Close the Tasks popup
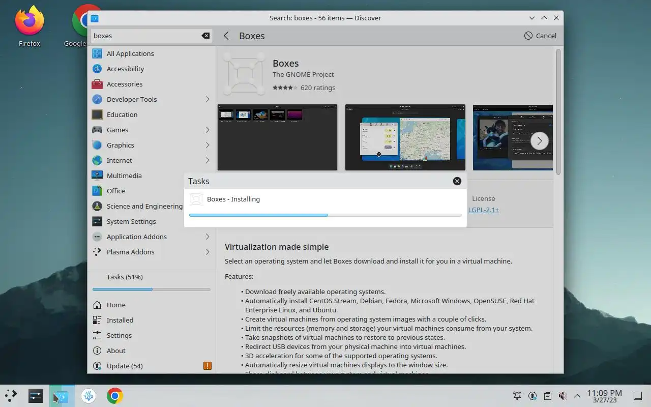Viewport: 651px width, 407px height. coord(457,181)
